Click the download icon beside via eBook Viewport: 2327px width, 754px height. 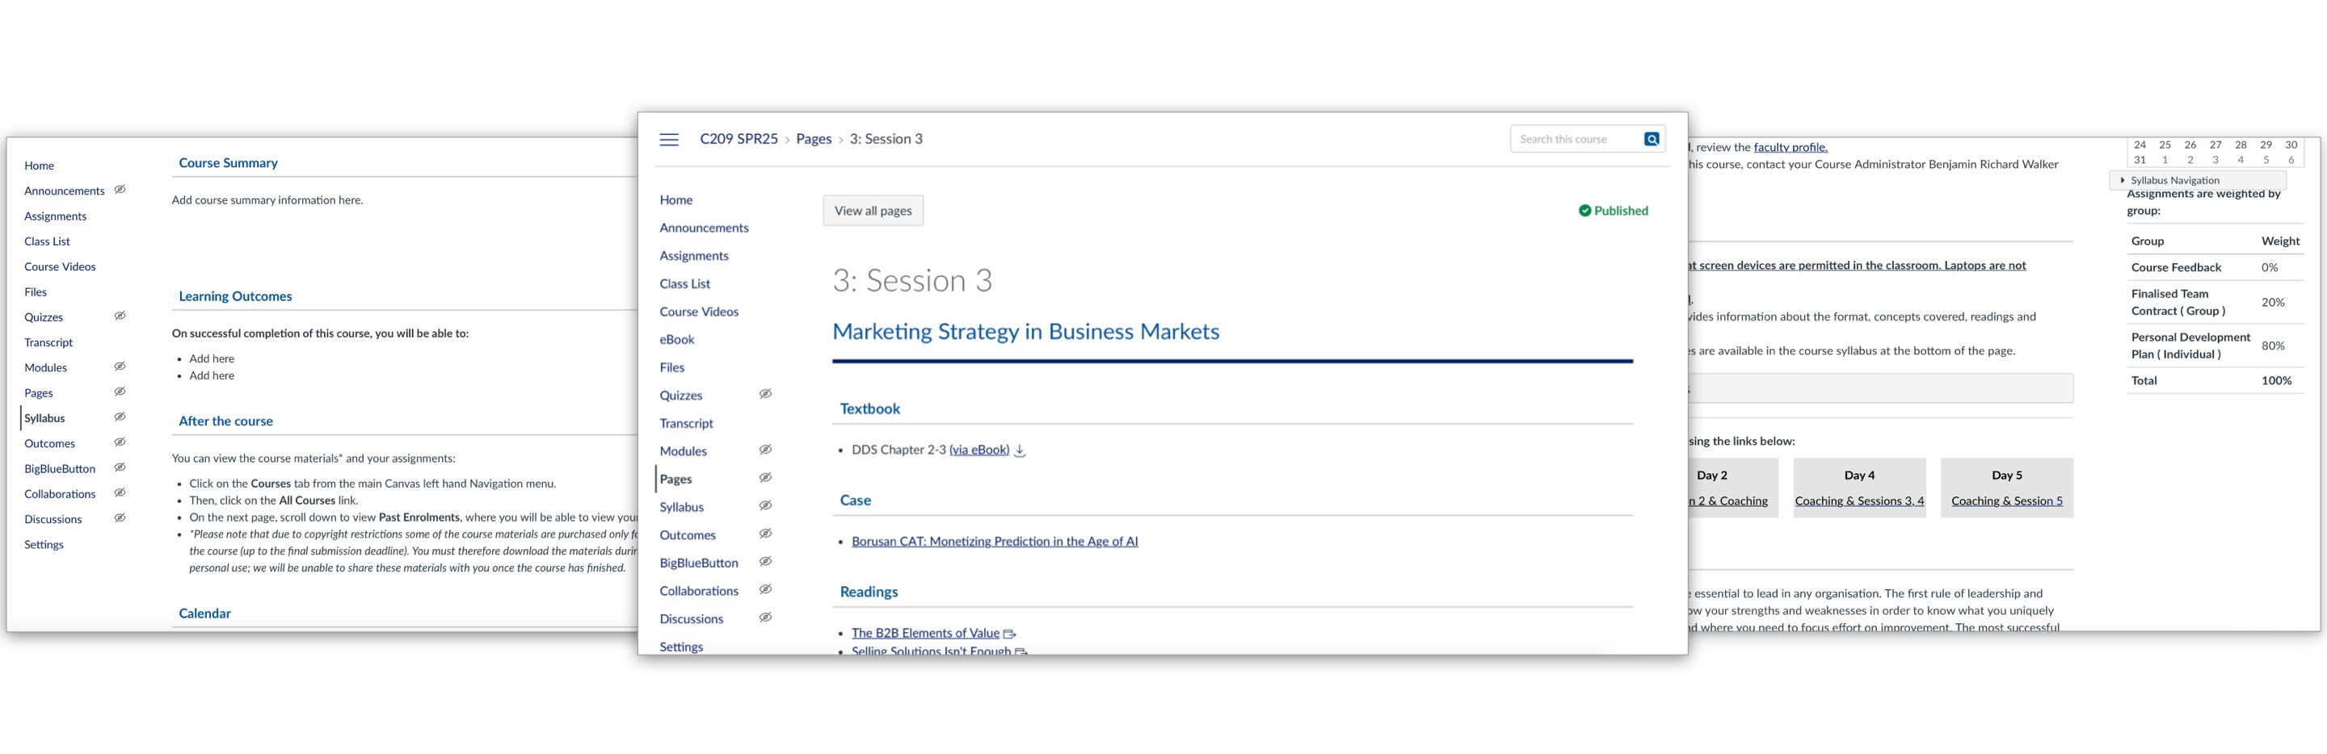coord(1020,450)
